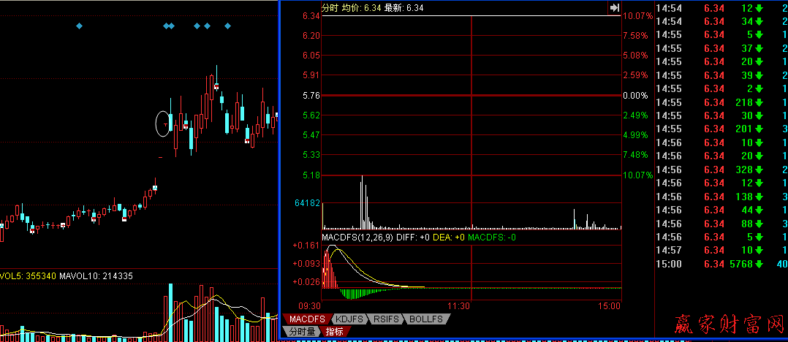Image resolution: width=788 pixels, height=342 pixels.
Task: Click the green down arrow beside volume 328
Action: tap(759, 170)
